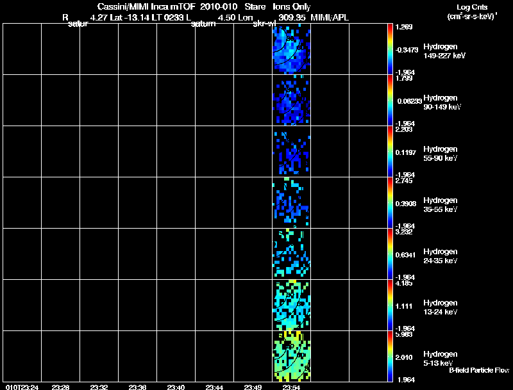513x390 pixels.
Task: Pick the color bar beside Hydrogen 24-35 keV
Action: point(390,254)
